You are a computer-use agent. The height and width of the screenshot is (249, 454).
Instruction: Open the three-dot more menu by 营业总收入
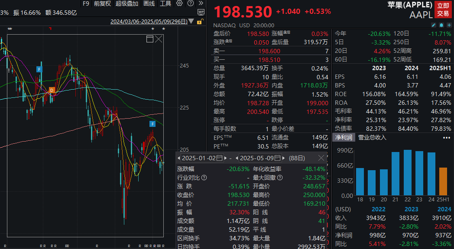(x=447, y=138)
